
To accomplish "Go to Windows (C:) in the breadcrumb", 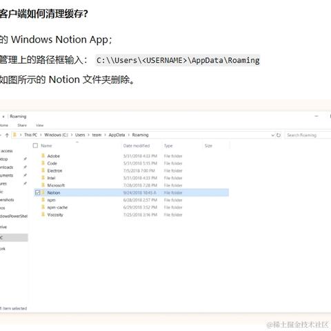I will pyautogui.click(x=56, y=135).
